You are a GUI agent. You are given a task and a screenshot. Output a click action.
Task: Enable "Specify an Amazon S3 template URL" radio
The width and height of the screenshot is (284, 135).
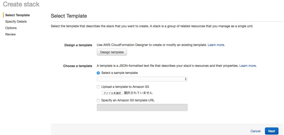point(98,100)
